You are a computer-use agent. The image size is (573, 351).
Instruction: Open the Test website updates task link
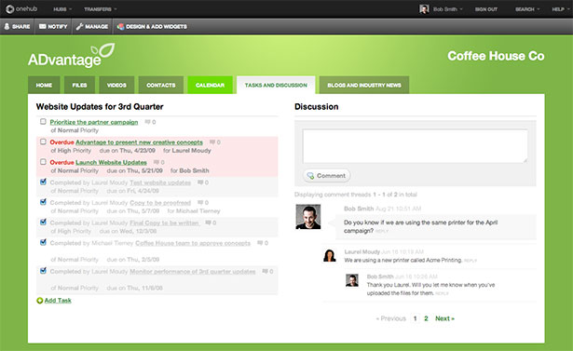160,182
